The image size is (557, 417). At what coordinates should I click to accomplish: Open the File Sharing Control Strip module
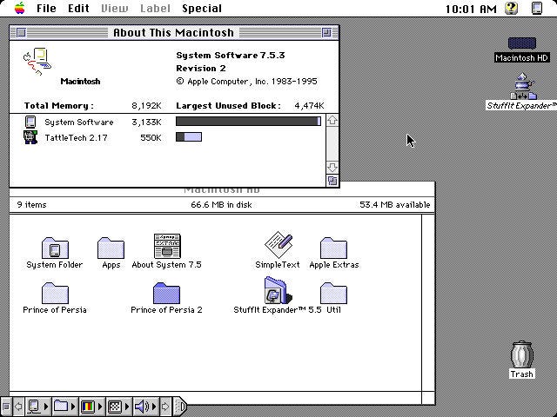tap(64, 407)
